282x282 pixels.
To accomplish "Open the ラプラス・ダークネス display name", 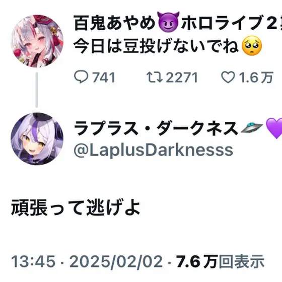I will tap(156, 128).
